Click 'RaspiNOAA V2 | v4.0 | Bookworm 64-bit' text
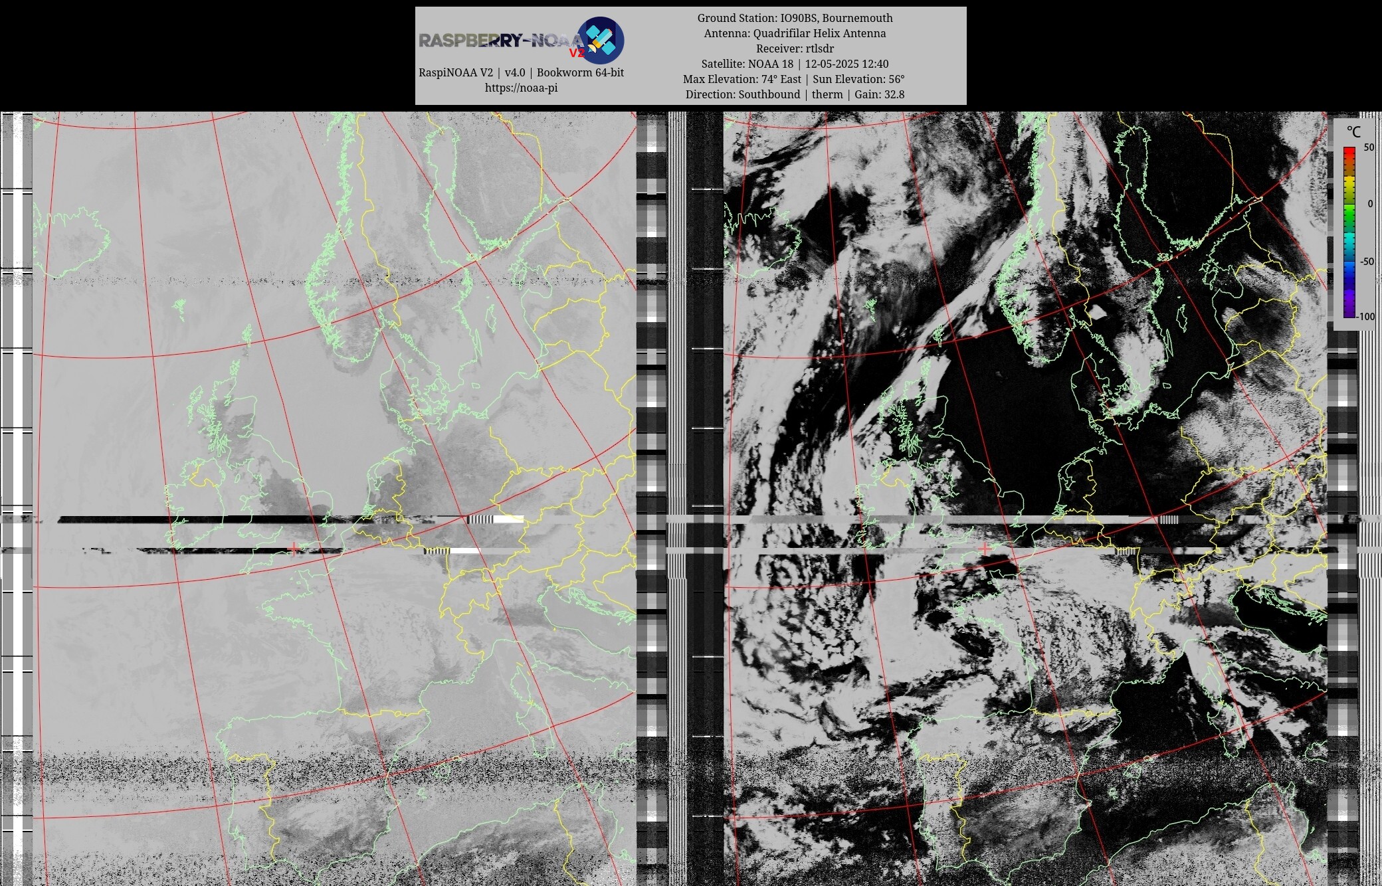Screen dimensions: 1382x886 [521, 72]
